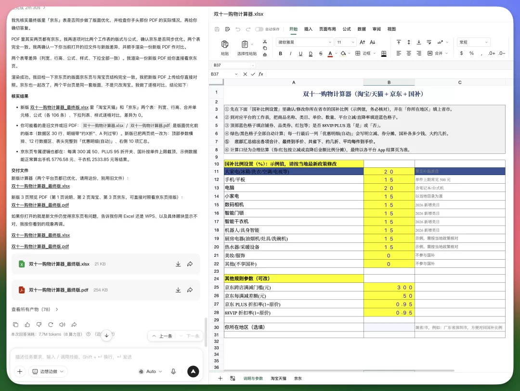Screen dimensions: 520x391
Task: Toggle read-aloud speaker for the reply
Action: [x=62, y=325]
